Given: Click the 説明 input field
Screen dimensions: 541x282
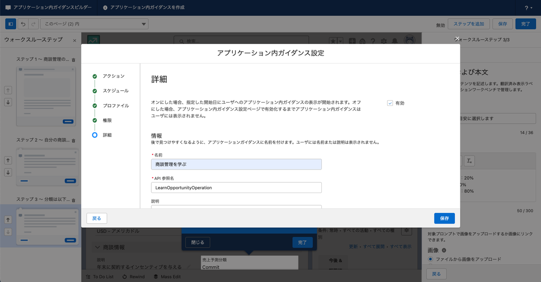Looking at the screenshot, I should (237, 207).
